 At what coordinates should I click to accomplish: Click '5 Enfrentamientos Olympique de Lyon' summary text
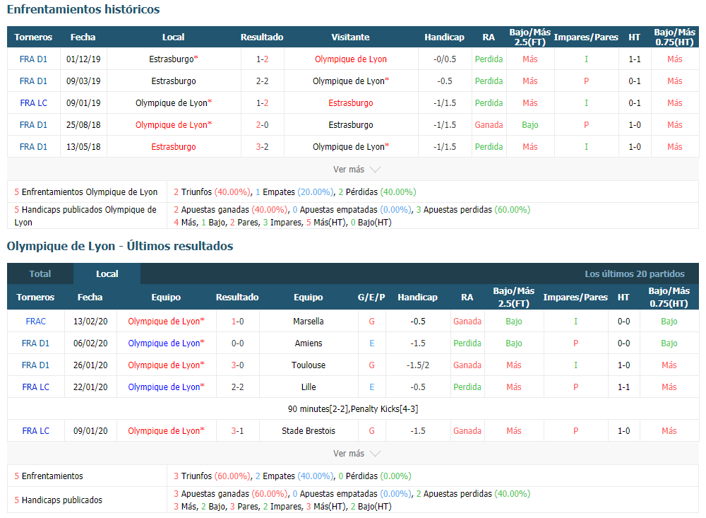coord(86,192)
